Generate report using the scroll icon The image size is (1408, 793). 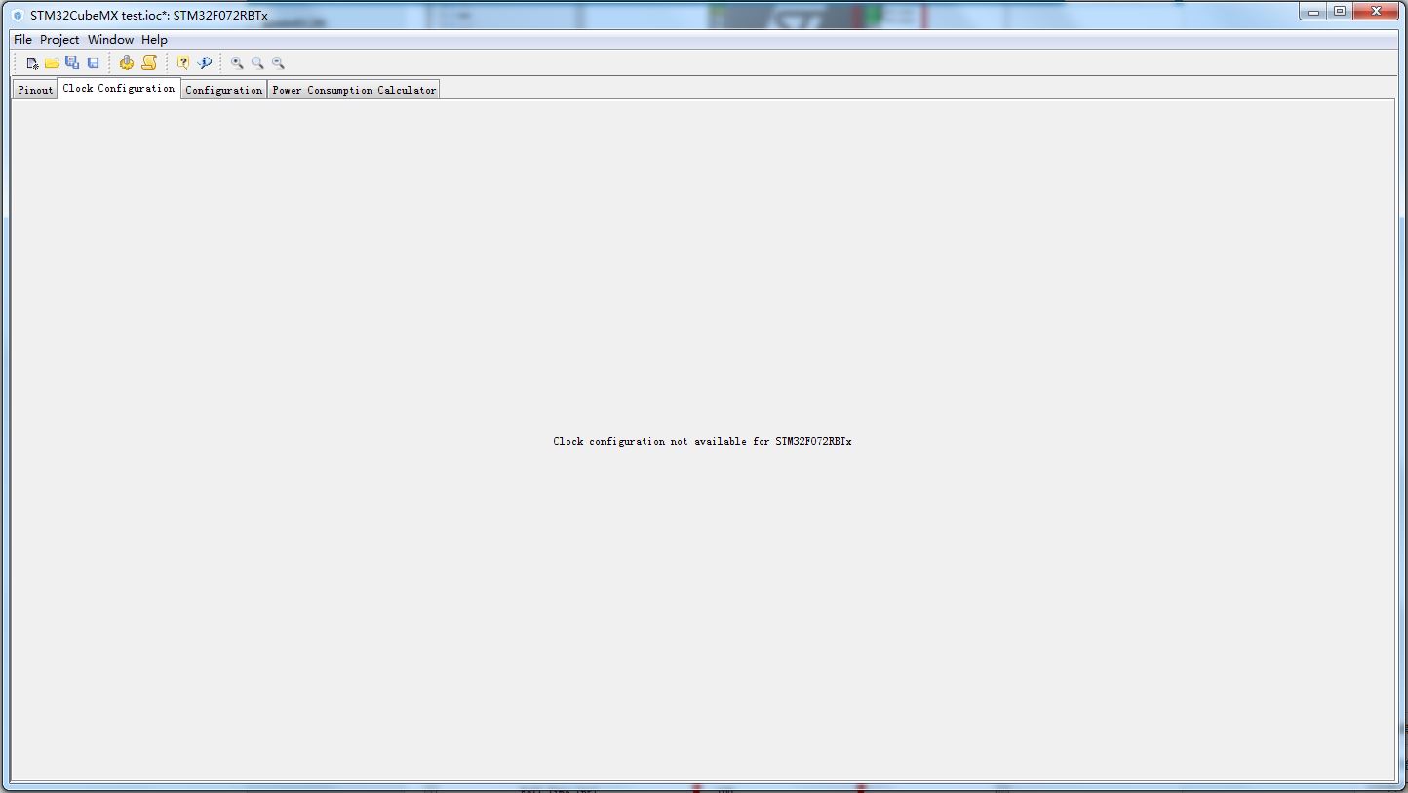click(149, 63)
